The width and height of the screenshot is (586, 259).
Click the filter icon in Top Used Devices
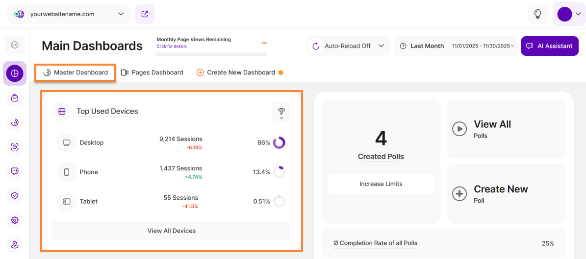click(x=281, y=112)
